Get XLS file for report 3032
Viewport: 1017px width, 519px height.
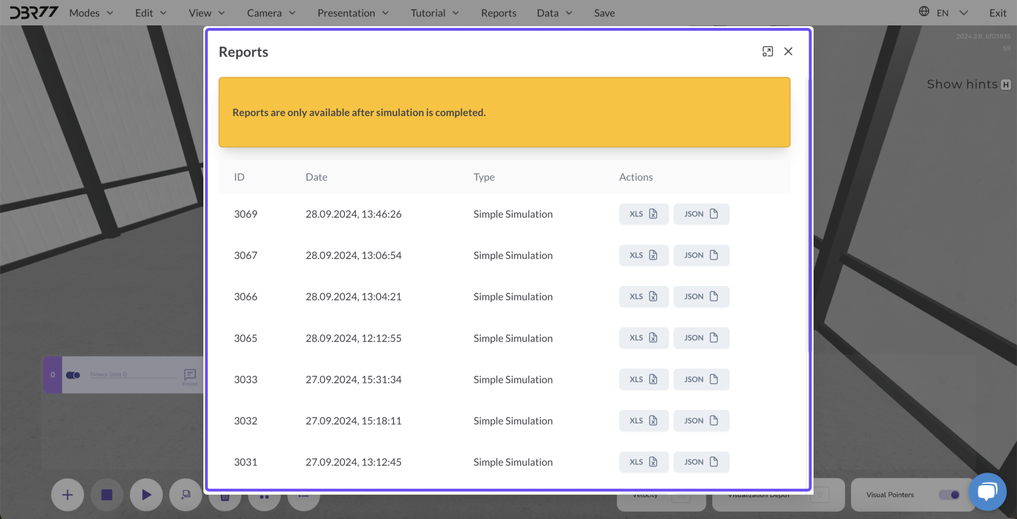point(643,420)
